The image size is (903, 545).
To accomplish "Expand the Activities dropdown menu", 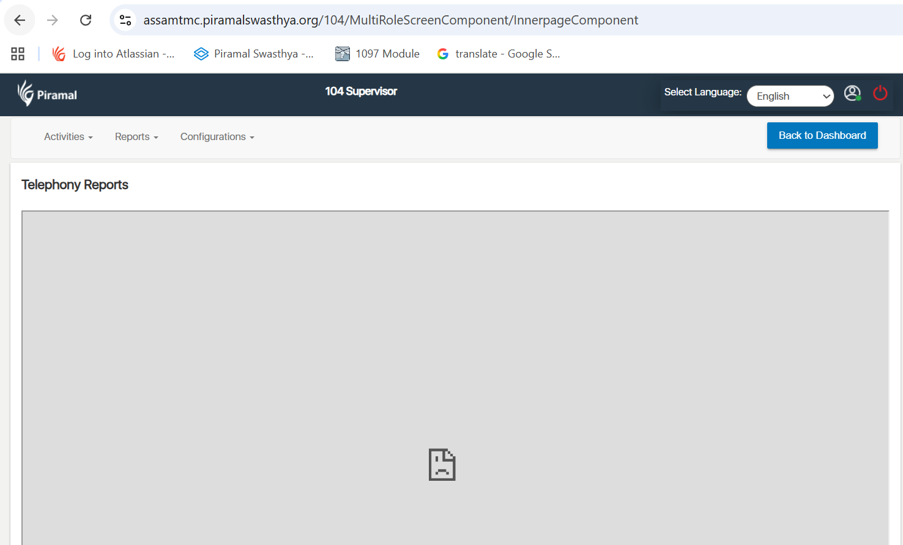I will click(x=68, y=137).
